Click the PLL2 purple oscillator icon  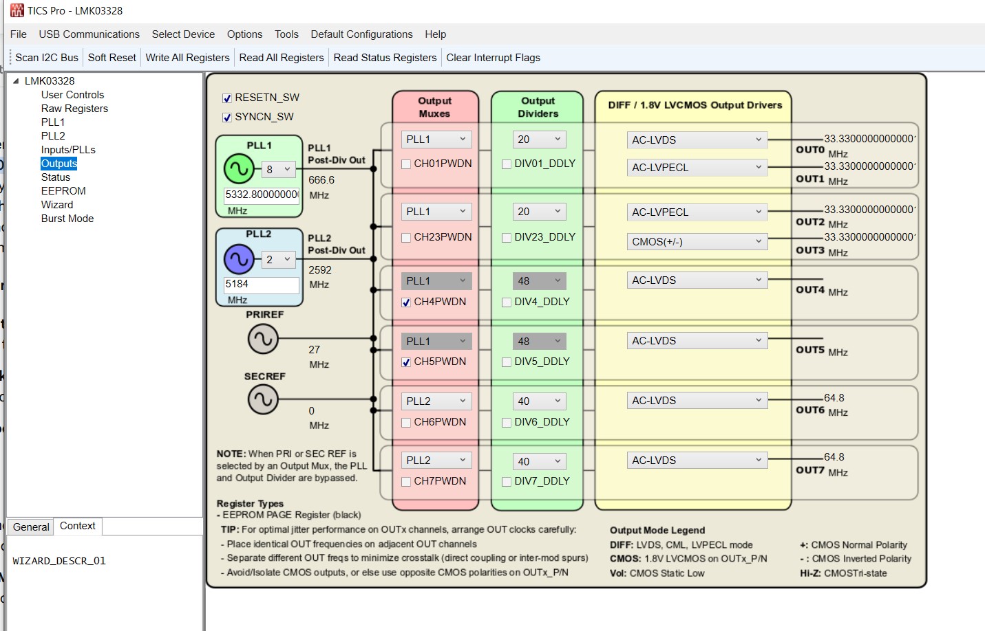pos(239,259)
